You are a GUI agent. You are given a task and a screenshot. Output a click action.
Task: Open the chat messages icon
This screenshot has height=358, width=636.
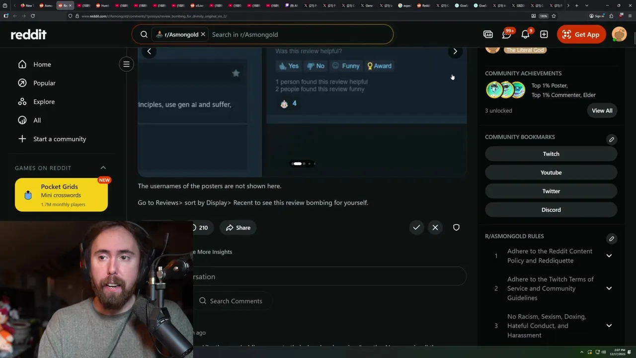point(506,34)
